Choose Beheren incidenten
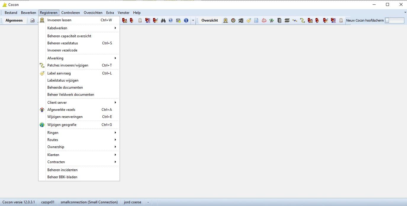 click(x=79, y=170)
